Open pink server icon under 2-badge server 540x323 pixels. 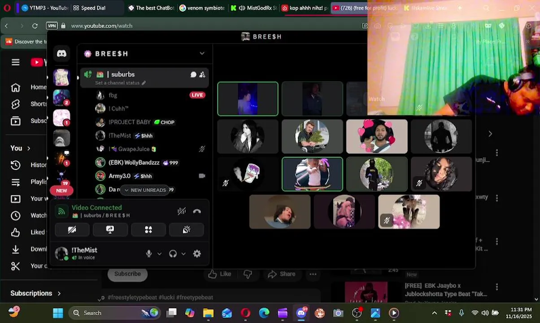click(61, 118)
